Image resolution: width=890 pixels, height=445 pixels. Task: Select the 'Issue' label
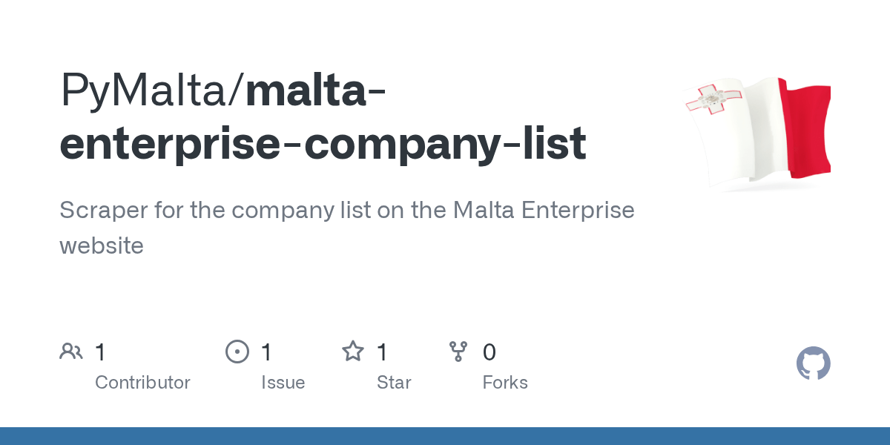click(283, 383)
